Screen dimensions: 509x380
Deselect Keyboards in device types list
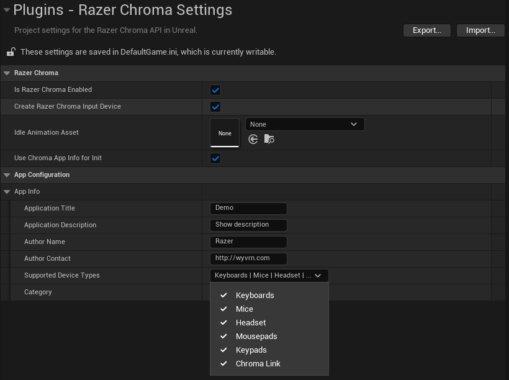coord(254,296)
